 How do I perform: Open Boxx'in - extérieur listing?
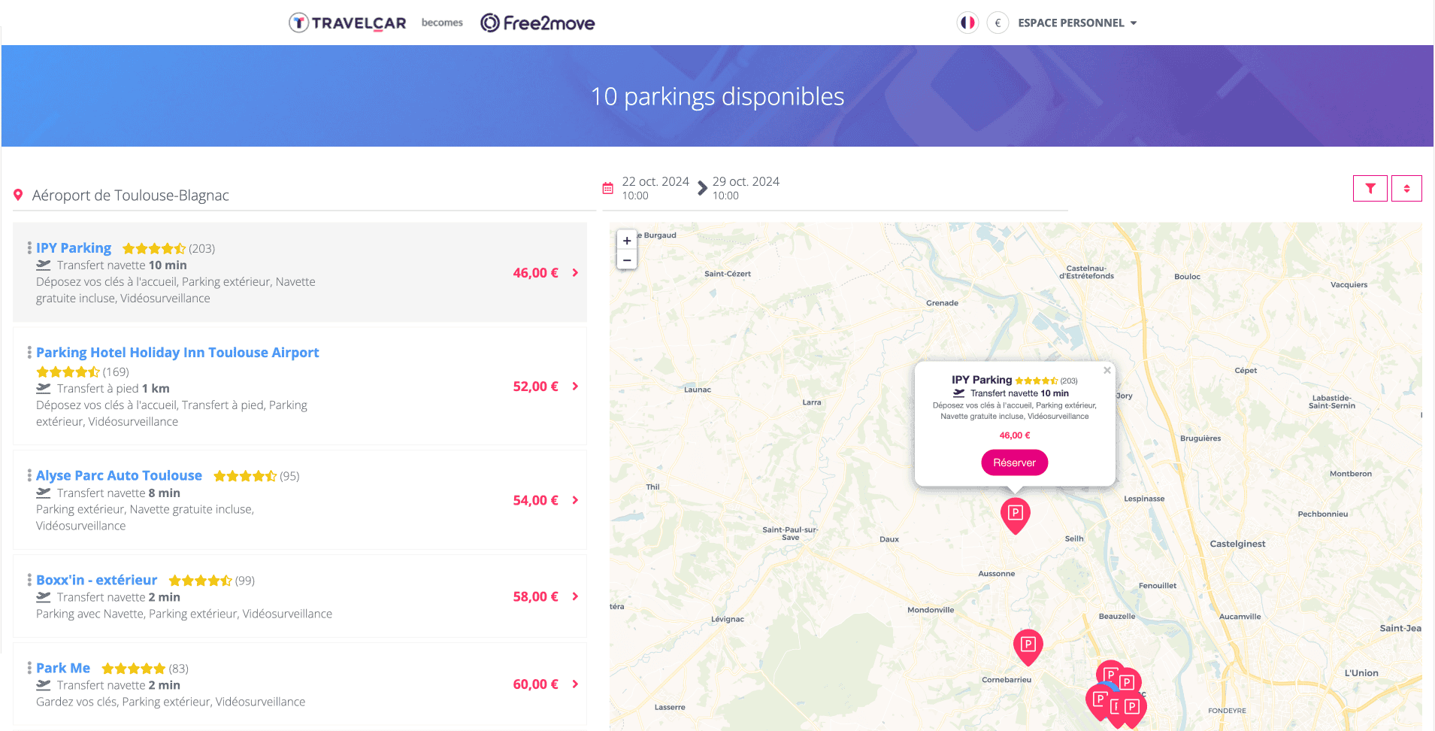click(x=96, y=580)
